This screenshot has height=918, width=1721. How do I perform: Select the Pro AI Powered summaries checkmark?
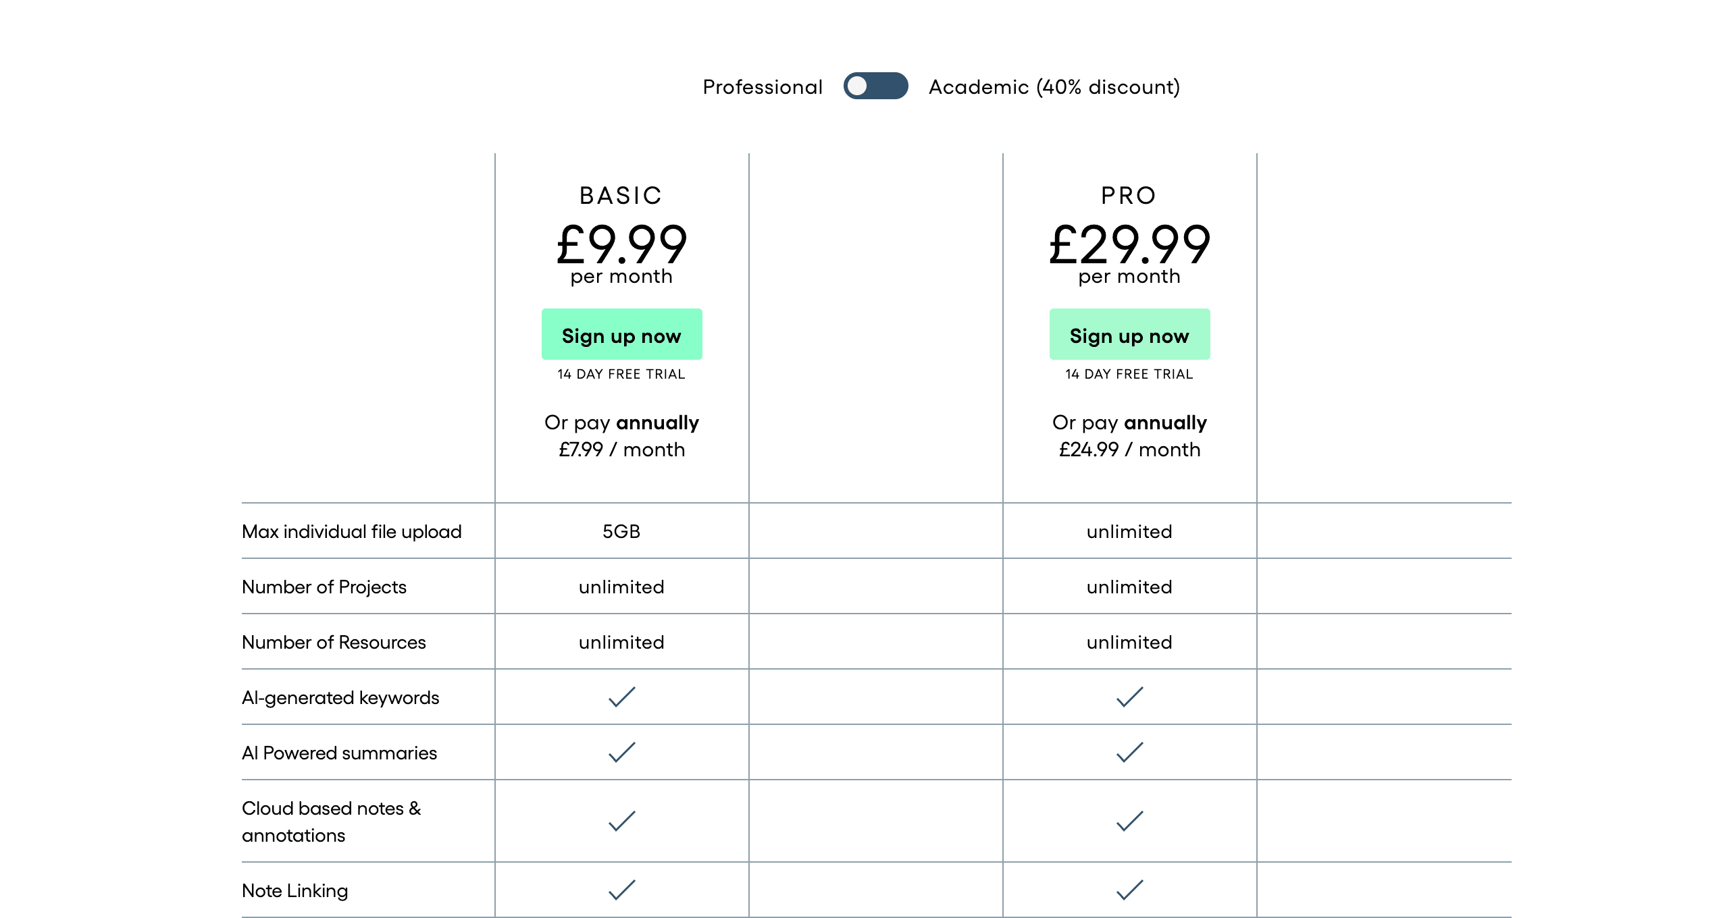pos(1129,753)
